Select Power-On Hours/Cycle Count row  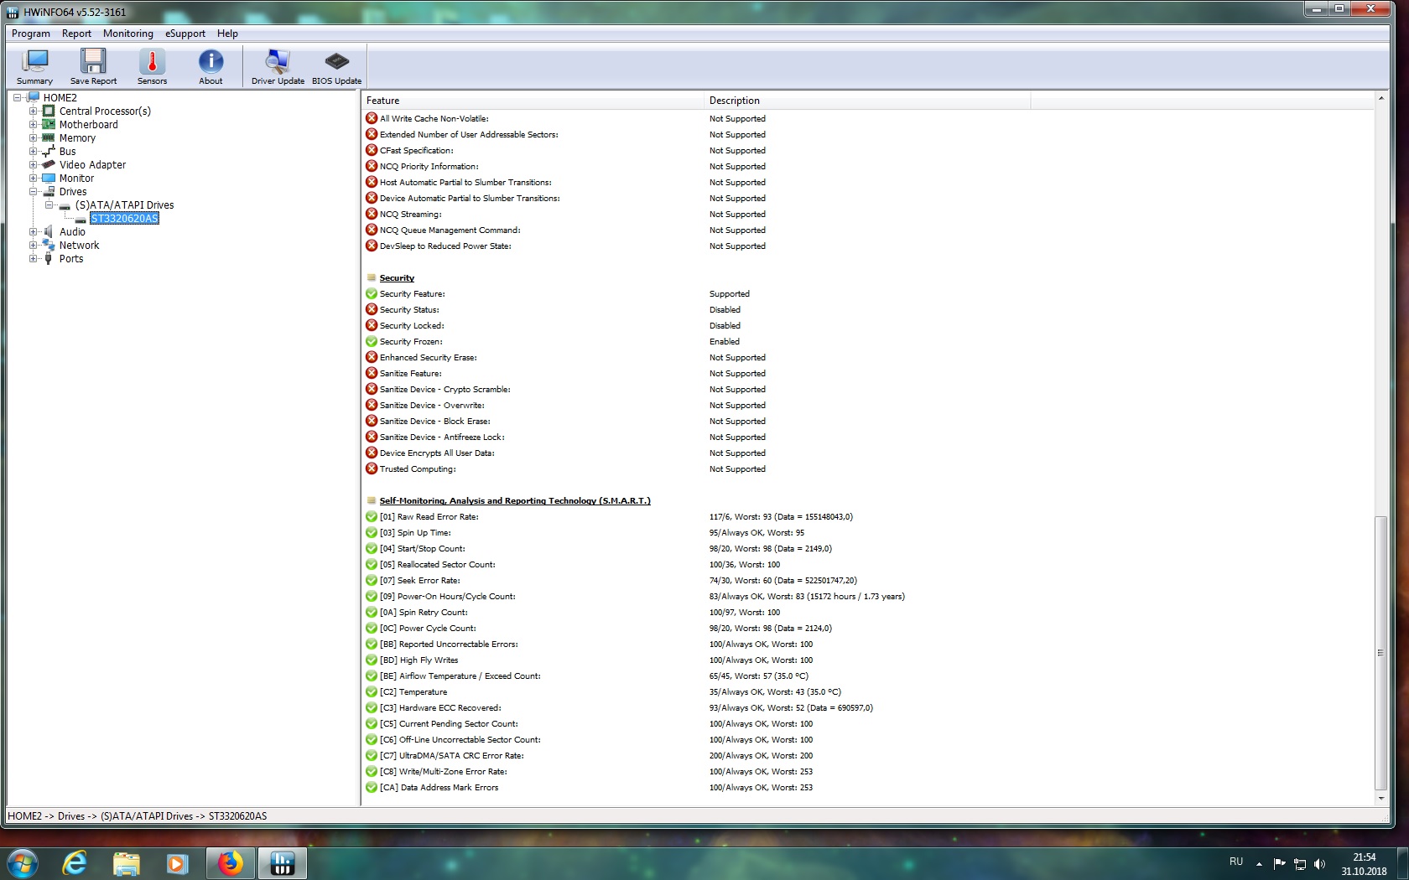867,596
